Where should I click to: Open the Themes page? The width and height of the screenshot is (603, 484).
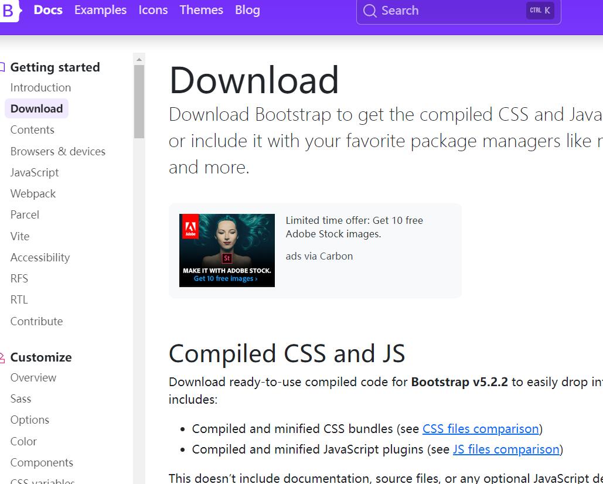pyautogui.click(x=201, y=10)
